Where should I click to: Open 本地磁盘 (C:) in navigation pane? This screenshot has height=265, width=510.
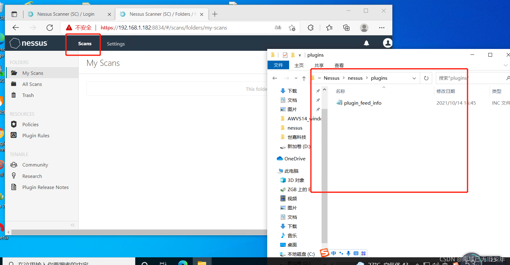click(301, 254)
